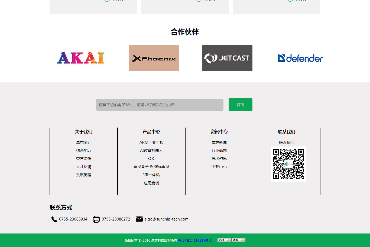This screenshot has height=247, width=370.
Task: Click the 联系方式 heading text
Action: [x=61, y=208]
